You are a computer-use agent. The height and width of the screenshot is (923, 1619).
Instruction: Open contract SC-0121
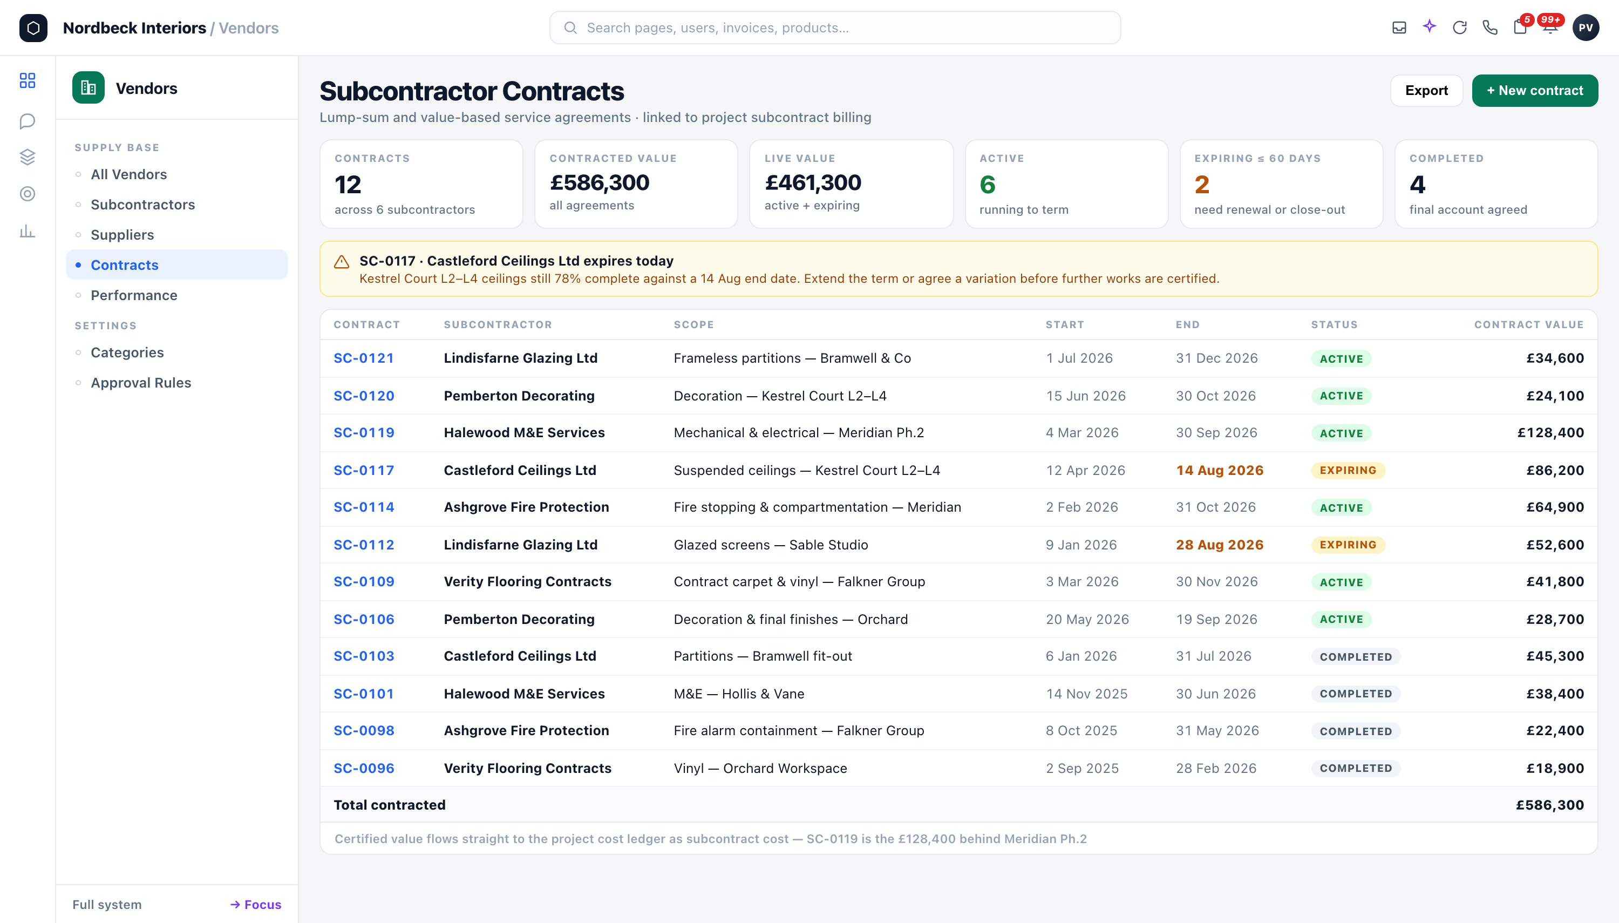coord(364,358)
